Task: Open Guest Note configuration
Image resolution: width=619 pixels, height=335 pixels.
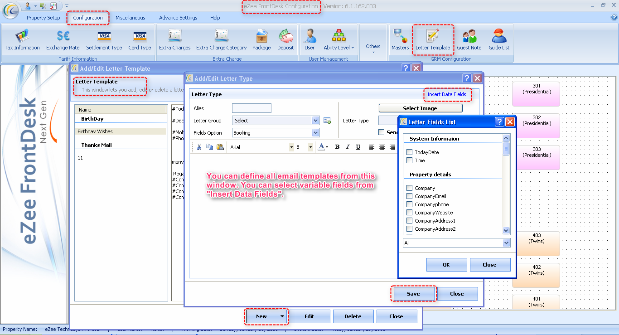Action: pos(469,39)
